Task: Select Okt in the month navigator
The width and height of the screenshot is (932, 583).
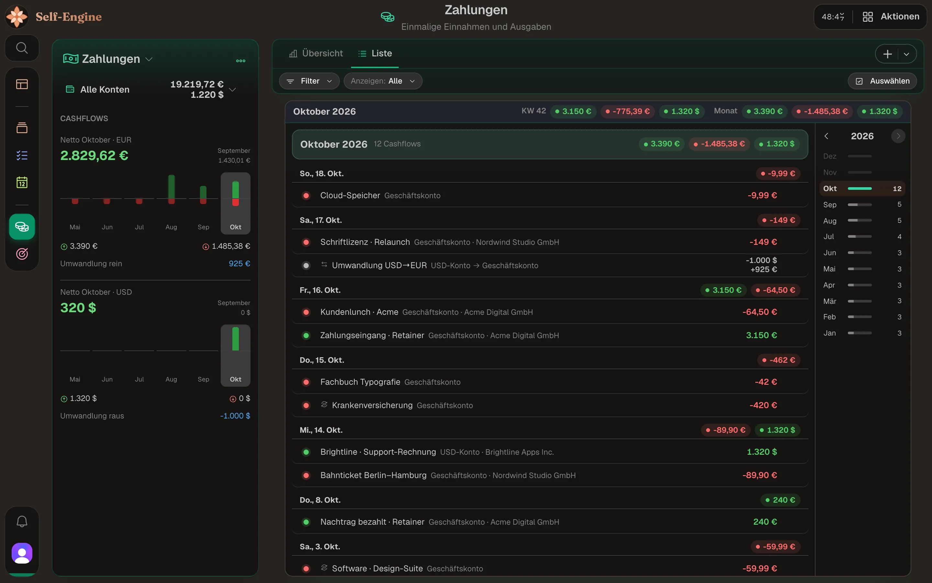Action: point(862,189)
